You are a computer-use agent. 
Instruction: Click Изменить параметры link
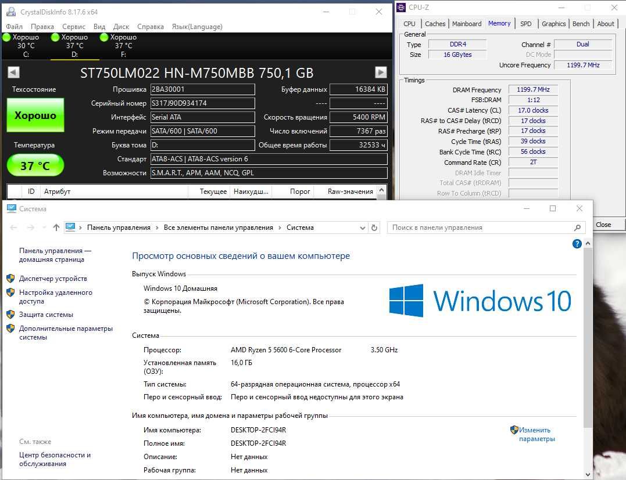(x=536, y=435)
